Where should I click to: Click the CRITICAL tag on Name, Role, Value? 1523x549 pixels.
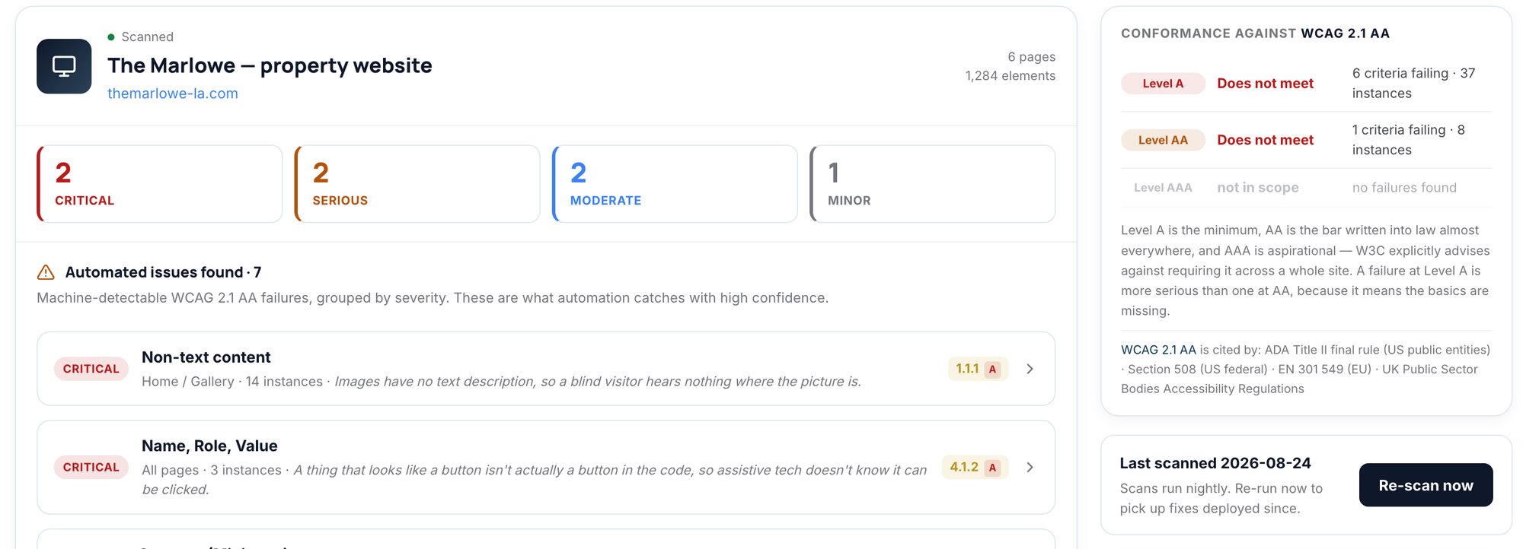(x=91, y=468)
